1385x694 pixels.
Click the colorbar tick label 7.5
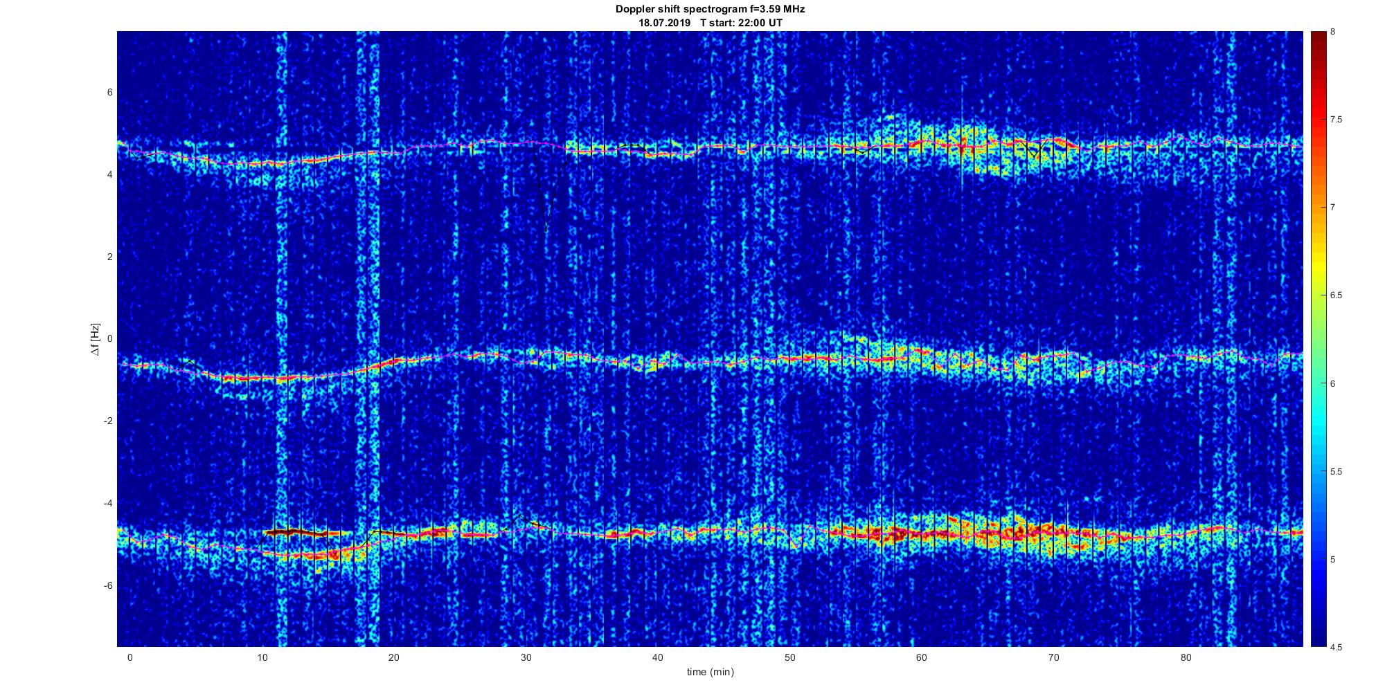(1336, 120)
